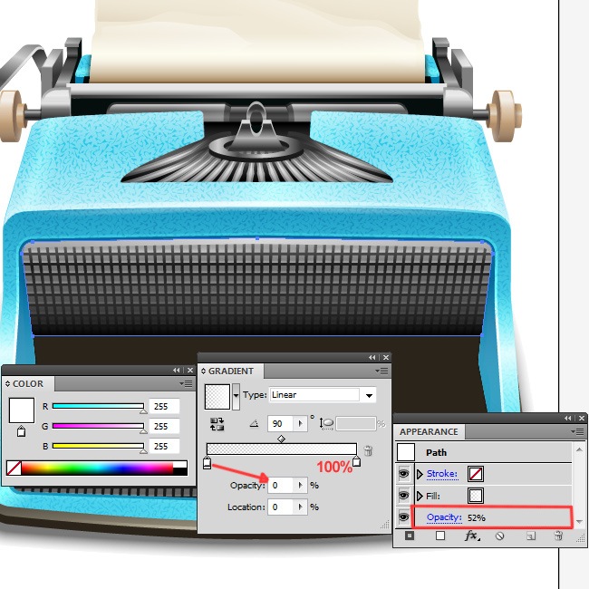Select the right gradient stop

click(x=356, y=460)
